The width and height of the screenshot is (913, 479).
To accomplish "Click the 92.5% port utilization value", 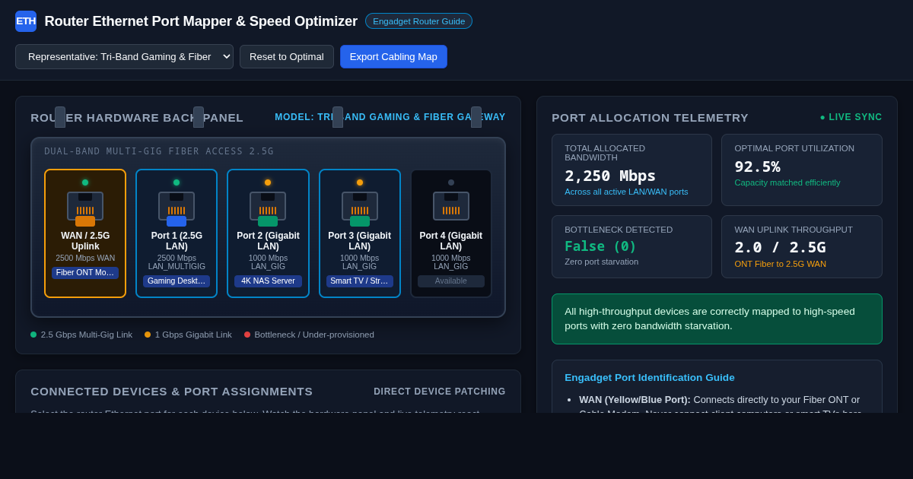I will click(x=757, y=167).
